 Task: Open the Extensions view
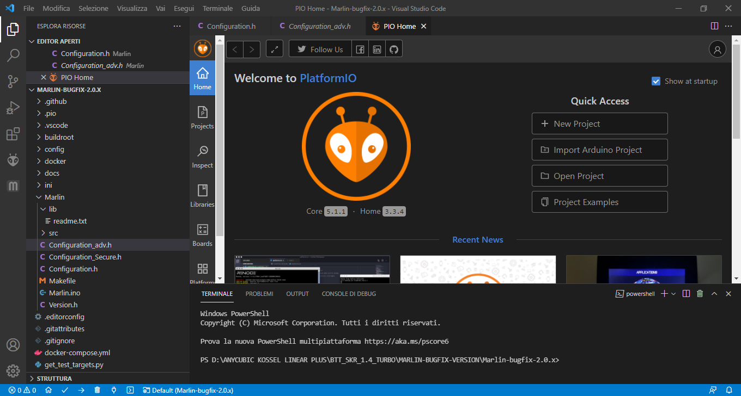coord(13,134)
